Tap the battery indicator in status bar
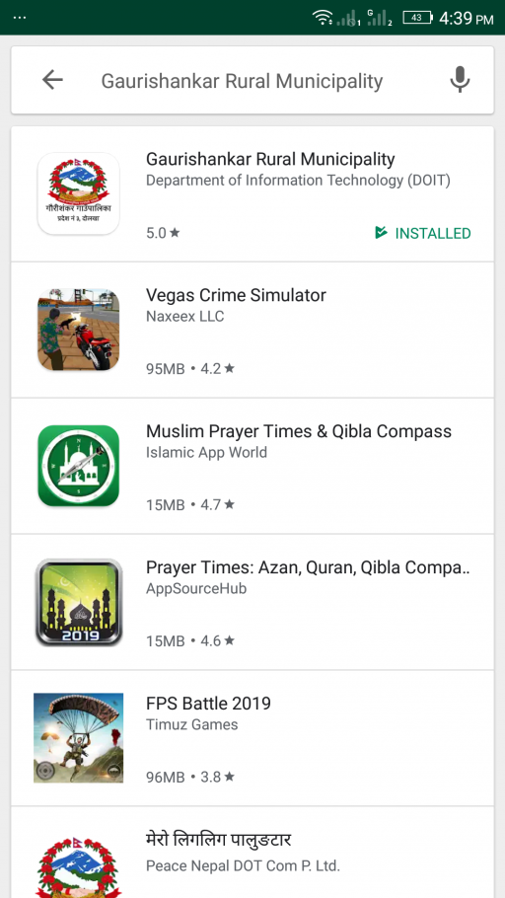The height and width of the screenshot is (898, 505). pos(417,18)
